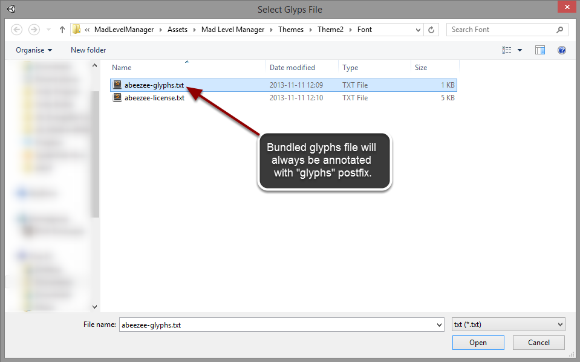Open help with the question mark icon
580x362 pixels.
click(562, 50)
